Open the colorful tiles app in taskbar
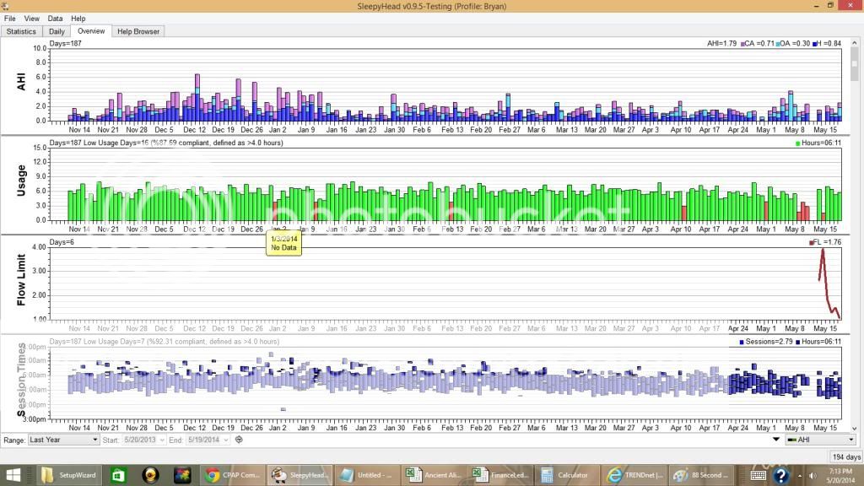 (x=182, y=475)
